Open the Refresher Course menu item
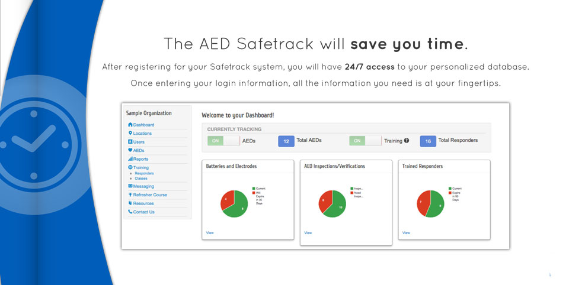This screenshot has height=285, width=569. point(150,195)
